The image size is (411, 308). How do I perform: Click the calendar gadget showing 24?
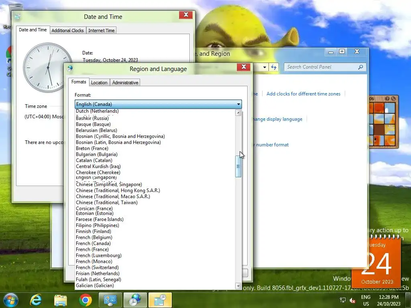click(x=376, y=262)
